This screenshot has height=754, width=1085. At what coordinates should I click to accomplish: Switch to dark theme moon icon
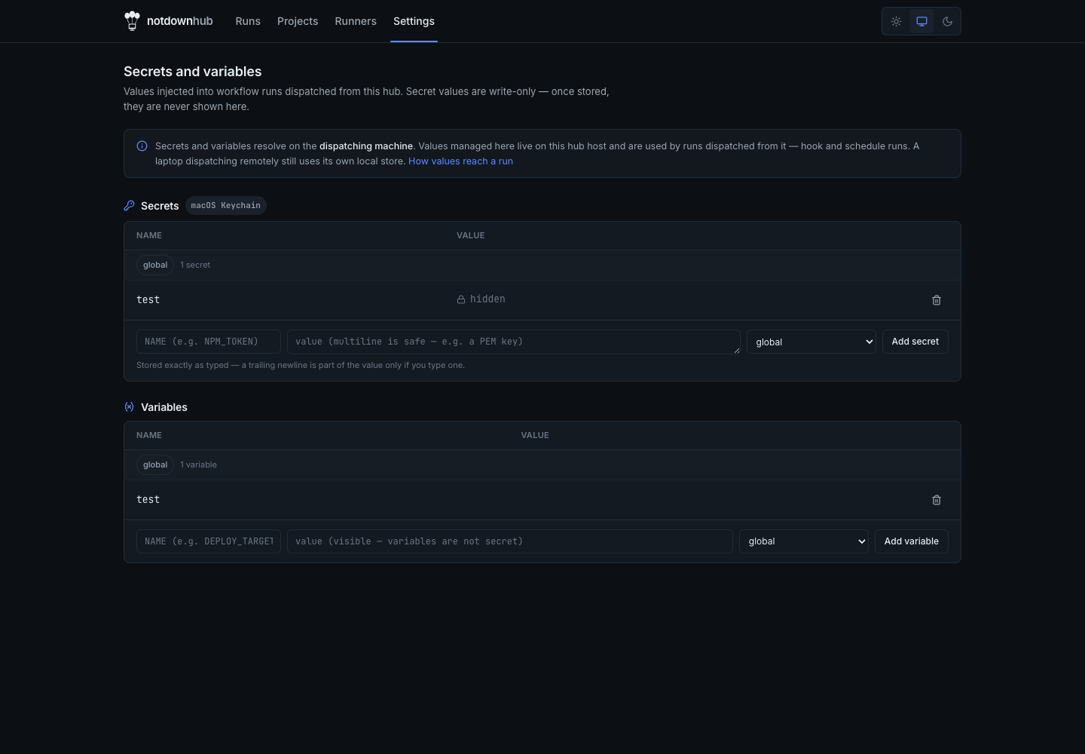(x=947, y=21)
